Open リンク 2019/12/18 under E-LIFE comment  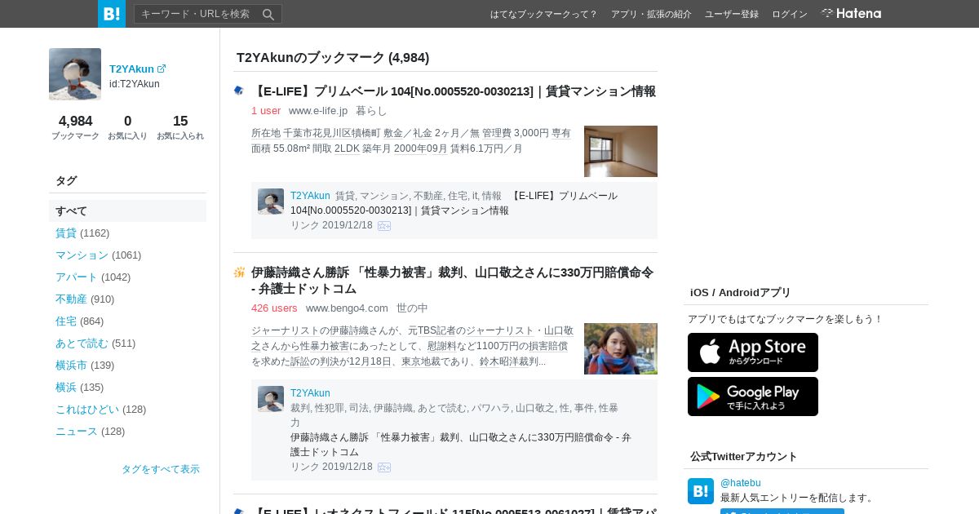[331, 225]
